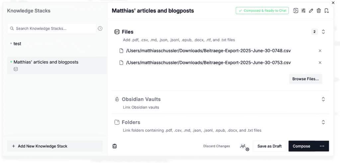This screenshot has width=340, height=163.
Task: Click the clipboard report icon at bottom
Action: tap(115, 146)
